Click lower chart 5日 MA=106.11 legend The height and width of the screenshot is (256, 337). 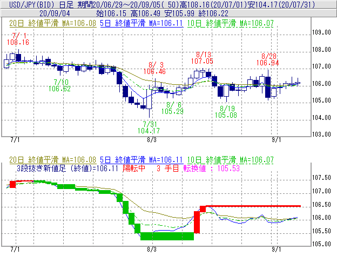pos(141,160)
